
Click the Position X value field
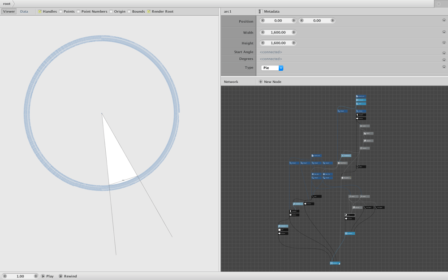tap(278, 21)
